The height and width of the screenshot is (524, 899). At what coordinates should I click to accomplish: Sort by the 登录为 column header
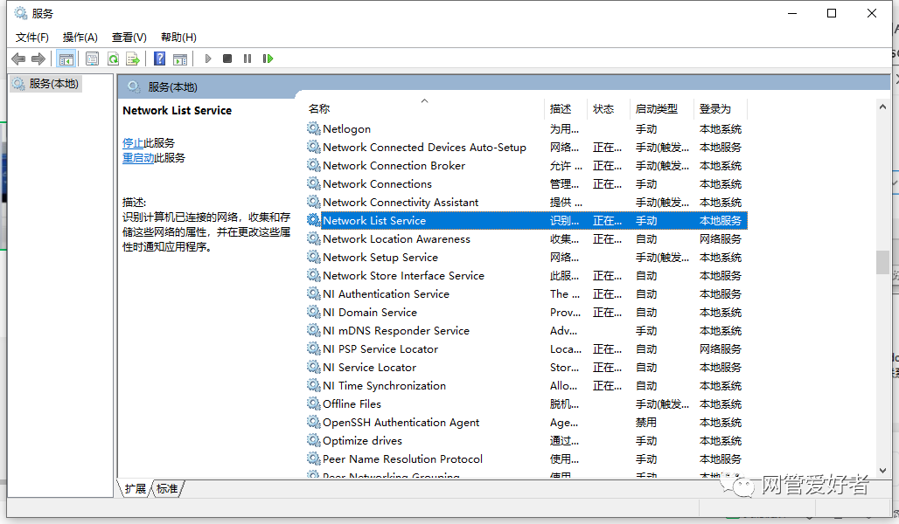[x=721, y=108]
